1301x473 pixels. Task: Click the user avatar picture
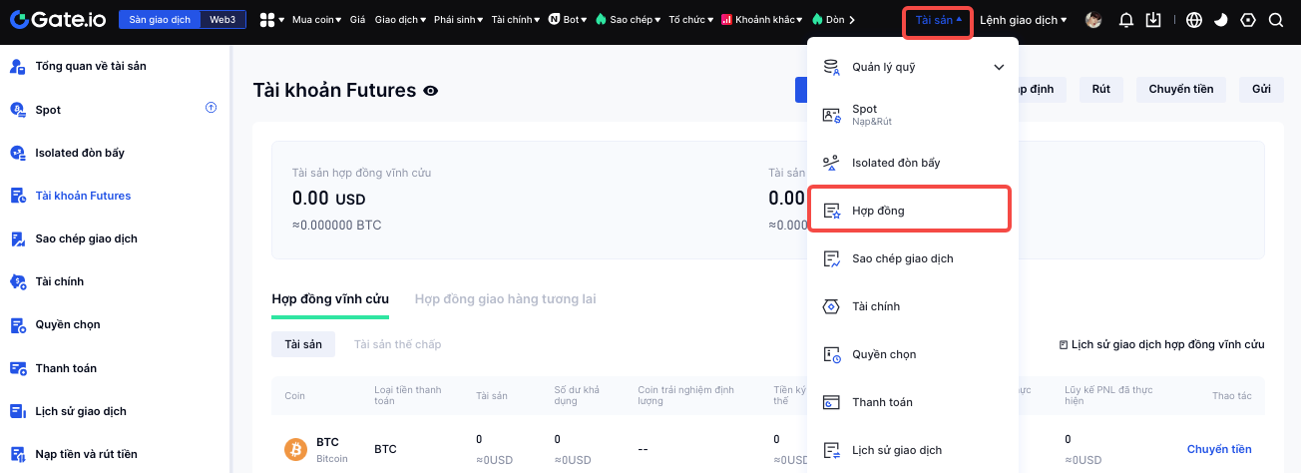[1094, 20]
